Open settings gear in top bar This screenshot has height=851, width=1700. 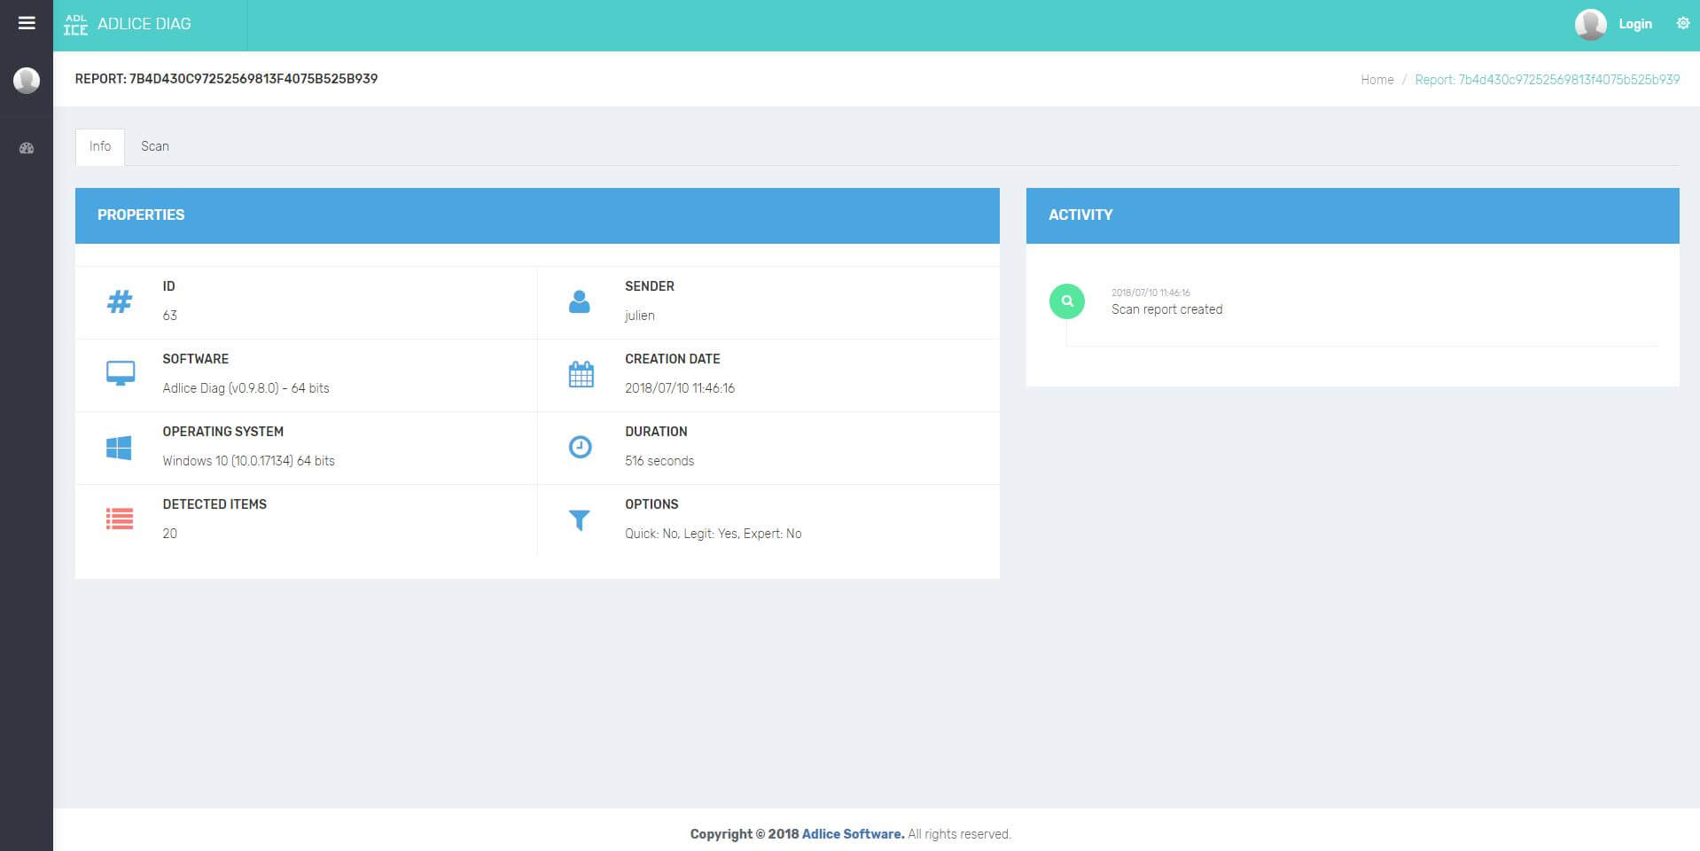[1682, 24]
